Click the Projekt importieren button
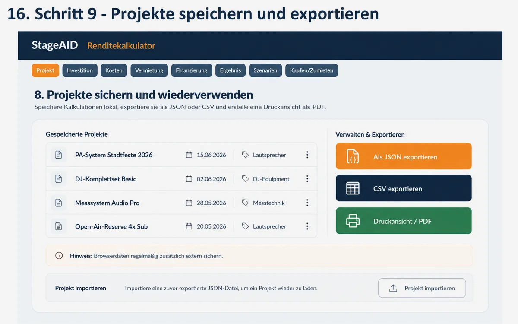Image resolution: width=518 pixels, height=324 pixels. (422, 288)
